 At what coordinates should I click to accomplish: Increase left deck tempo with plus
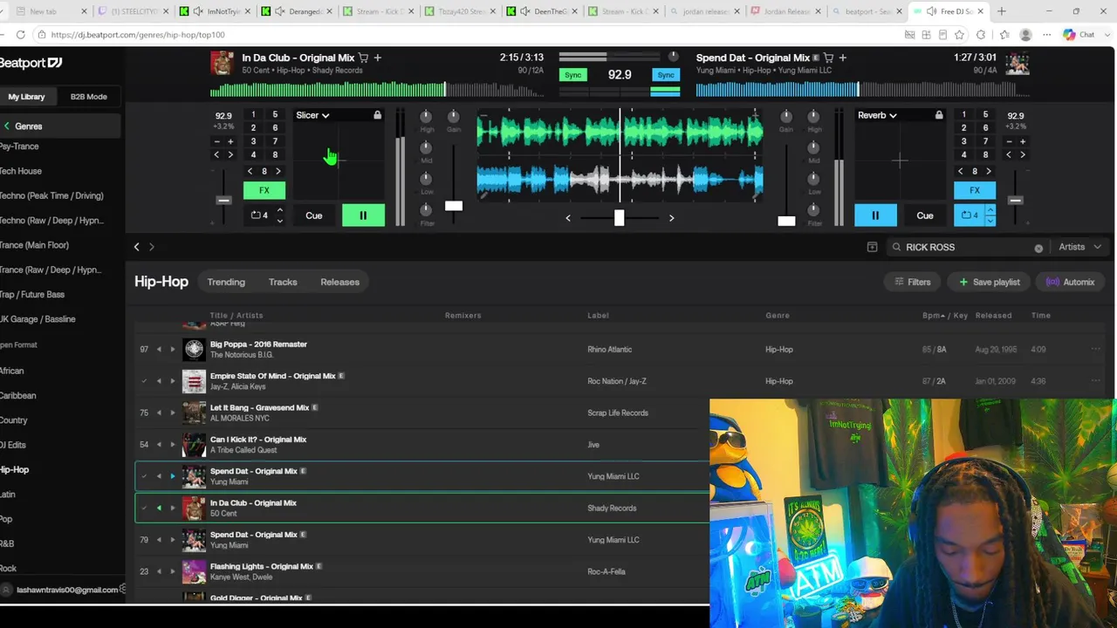(230, 141)
